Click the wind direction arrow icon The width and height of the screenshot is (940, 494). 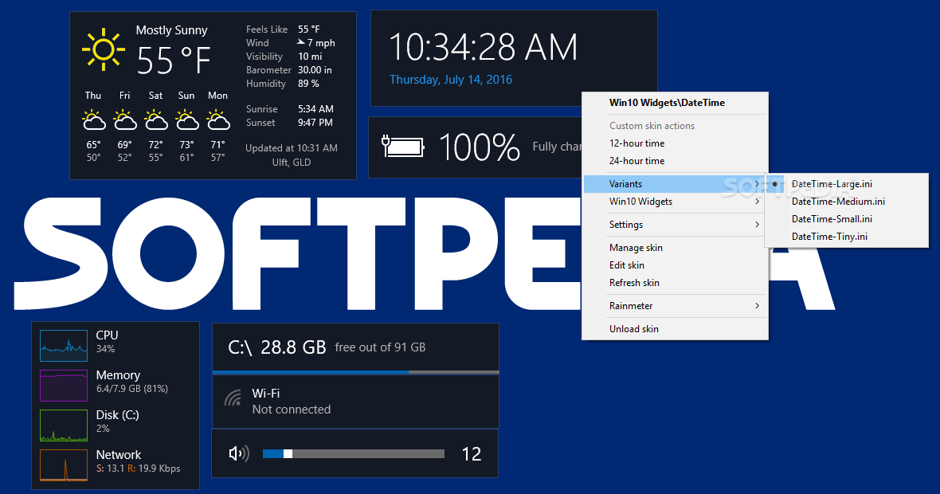[301, 42]
